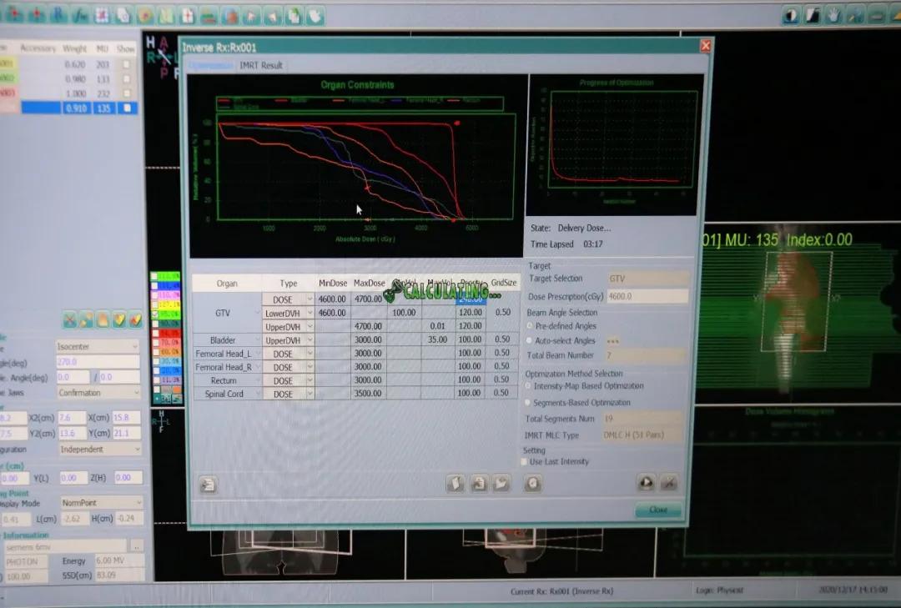Screen dimensions: 901x608
Task: Click the Close button in the dialog
Action: (x=658, y=510)
